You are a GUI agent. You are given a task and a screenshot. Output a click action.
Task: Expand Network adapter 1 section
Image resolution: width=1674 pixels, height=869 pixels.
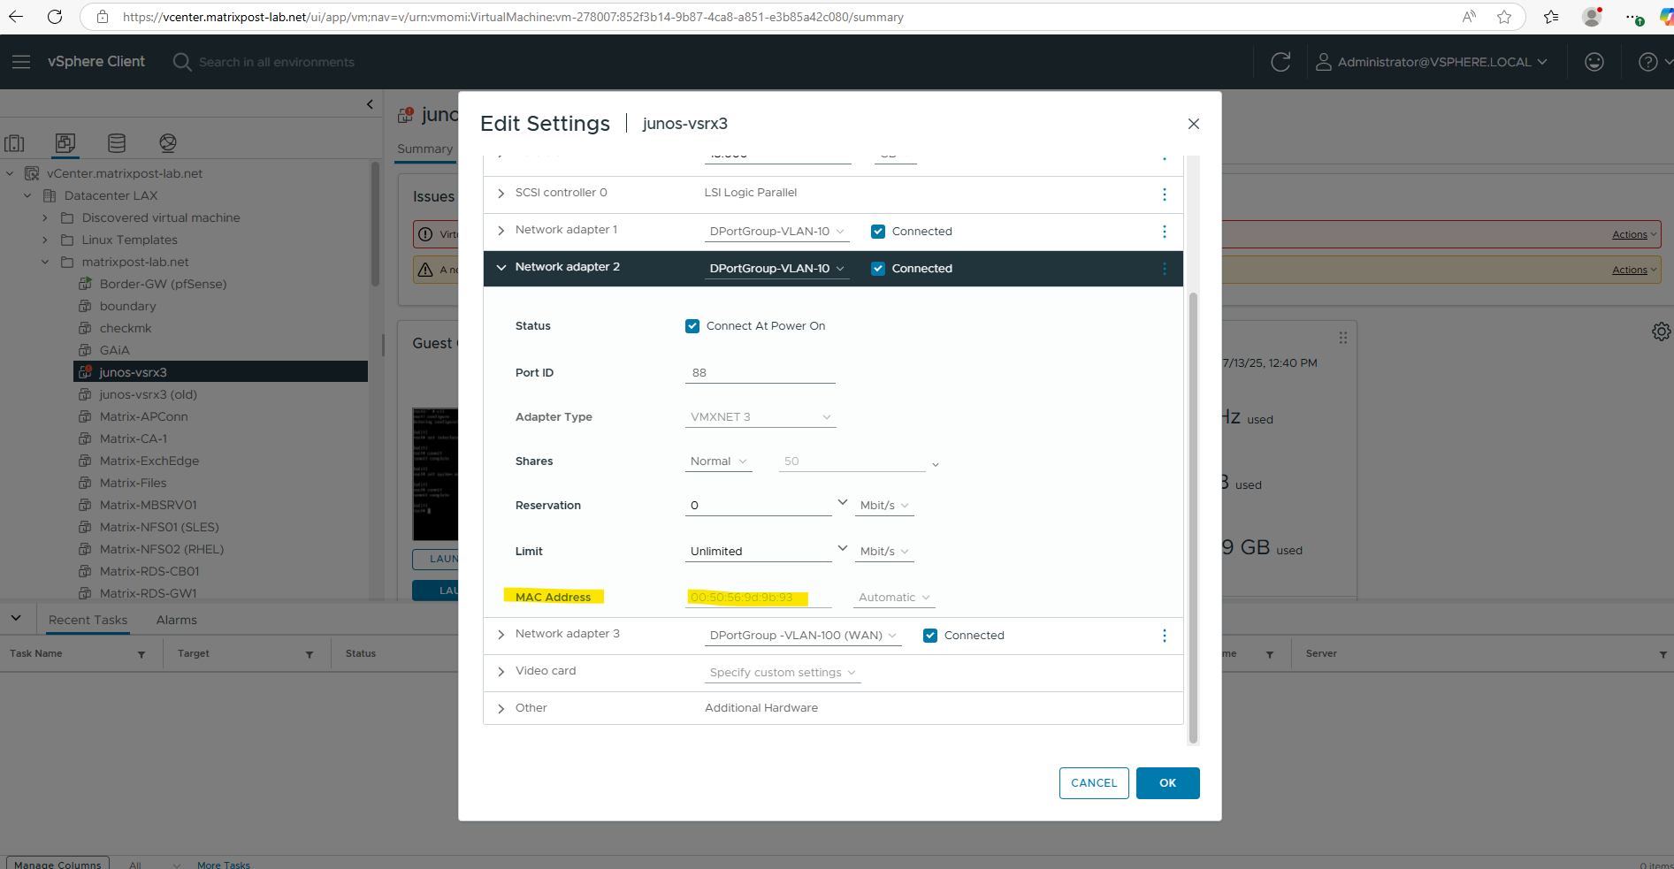[501, 231]
